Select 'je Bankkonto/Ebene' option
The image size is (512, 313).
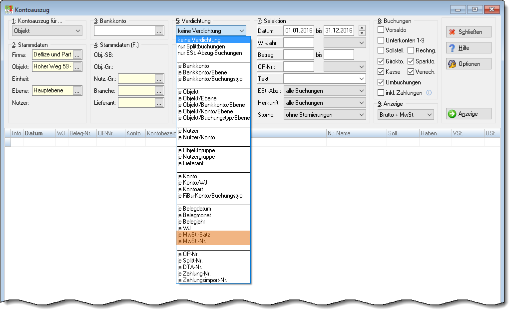[213, 72]
